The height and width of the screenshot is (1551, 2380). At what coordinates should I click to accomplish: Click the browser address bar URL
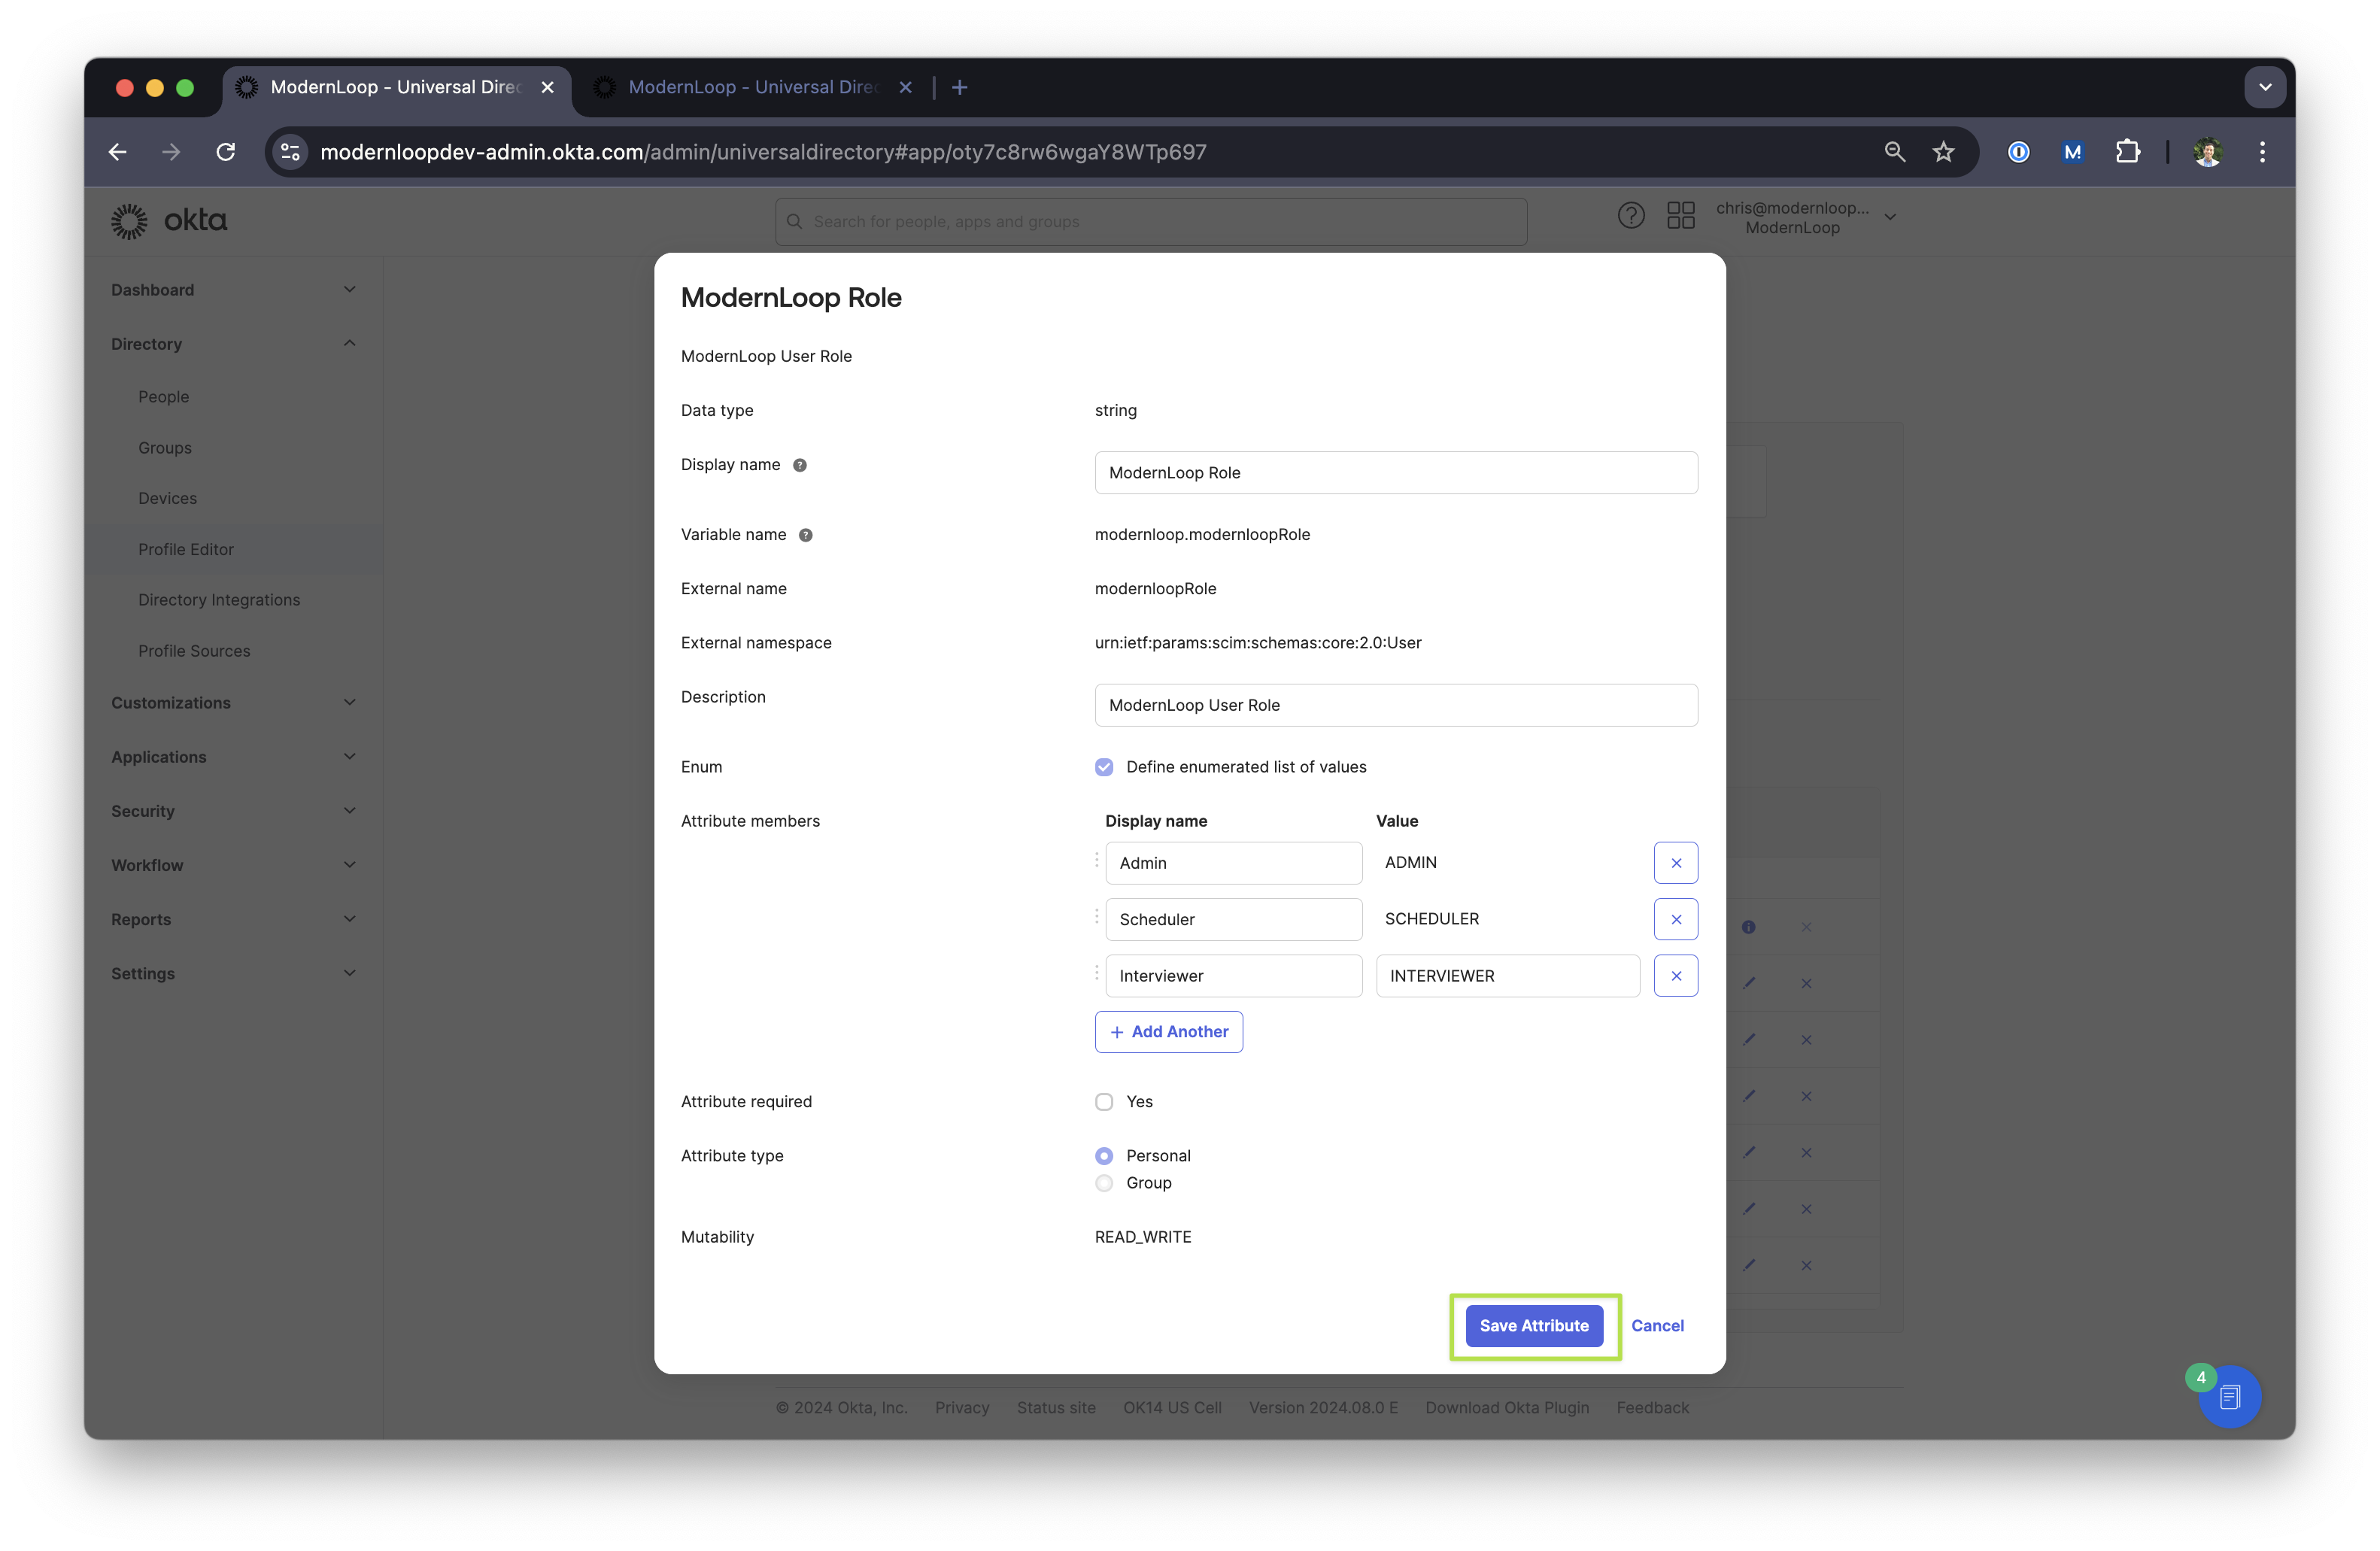762,152
